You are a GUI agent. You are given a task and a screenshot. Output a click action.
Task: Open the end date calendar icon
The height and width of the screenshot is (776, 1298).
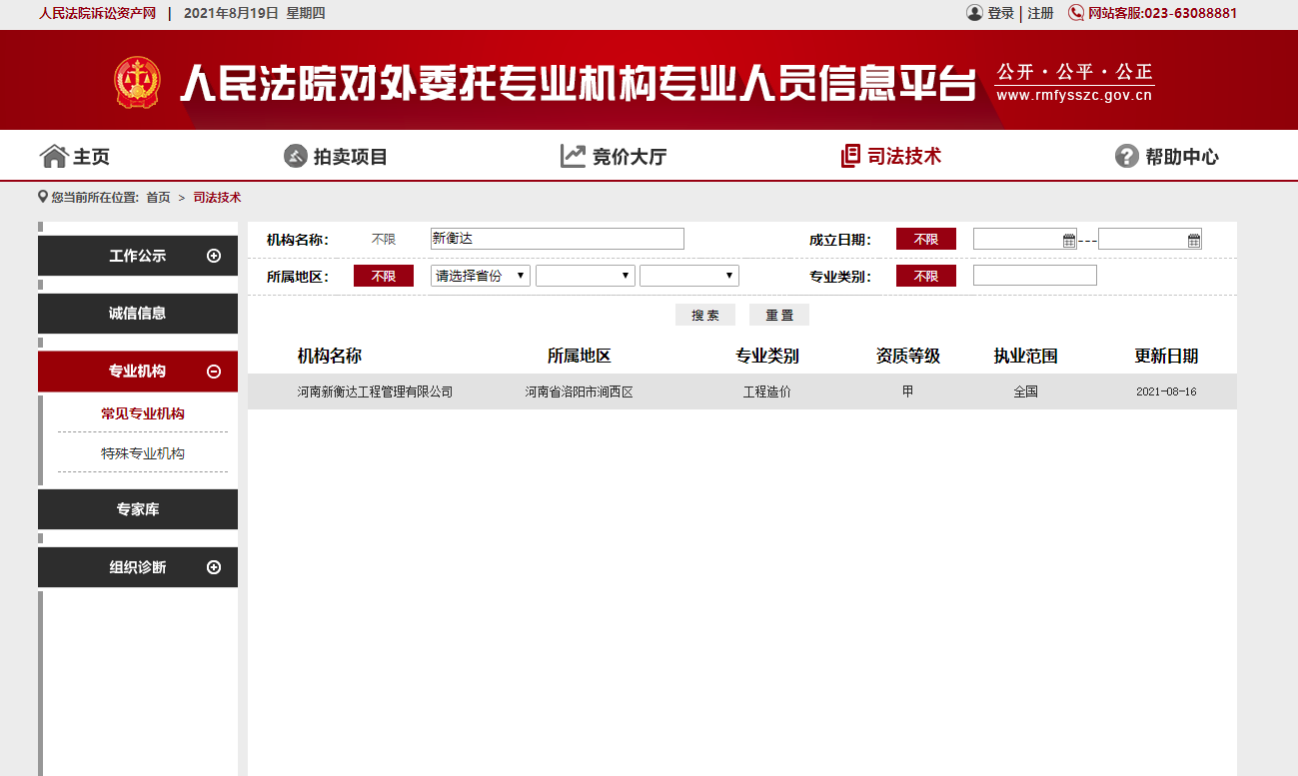point(1193,240)
